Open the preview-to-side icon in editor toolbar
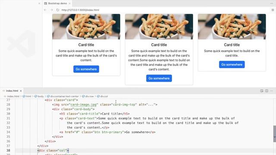 coord(262,91)
